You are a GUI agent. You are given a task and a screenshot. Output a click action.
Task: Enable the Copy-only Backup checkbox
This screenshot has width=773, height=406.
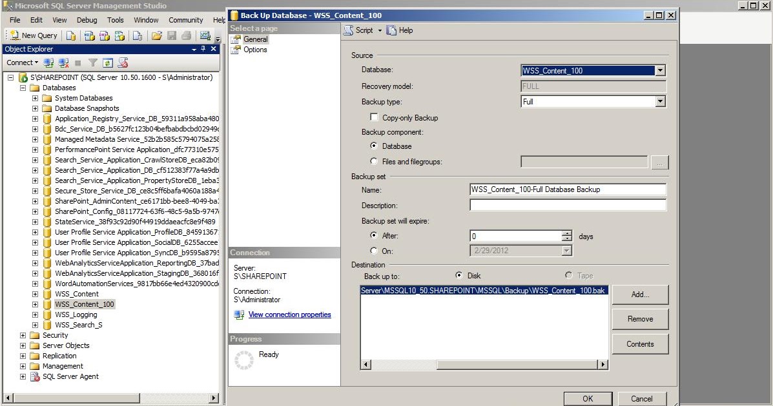click(373, 117)
